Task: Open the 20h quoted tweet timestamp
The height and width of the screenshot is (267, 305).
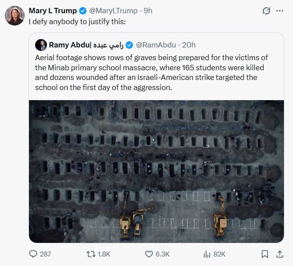Action: coord(189,45)
